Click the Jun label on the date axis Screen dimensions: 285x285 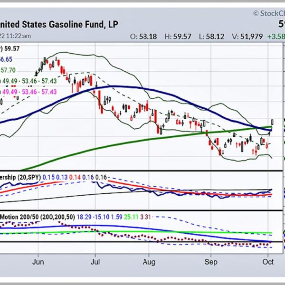click(x=38, y=262)
